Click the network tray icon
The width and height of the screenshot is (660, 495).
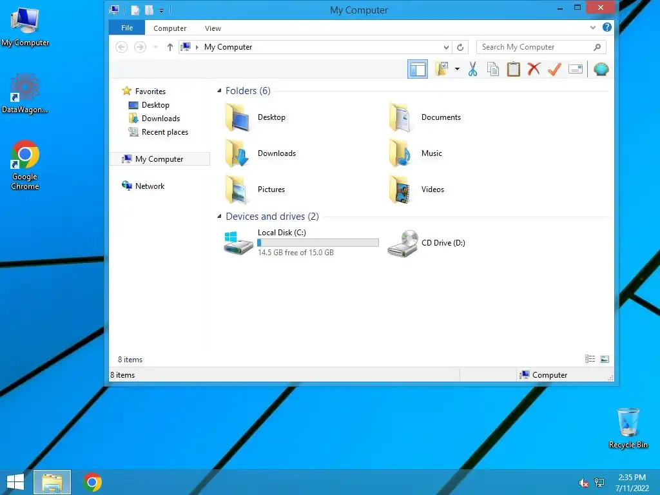tap(599, 483)
